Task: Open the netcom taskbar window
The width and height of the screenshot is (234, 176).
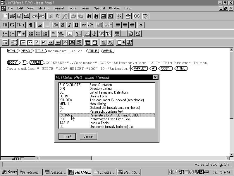Action: [31, 172]
